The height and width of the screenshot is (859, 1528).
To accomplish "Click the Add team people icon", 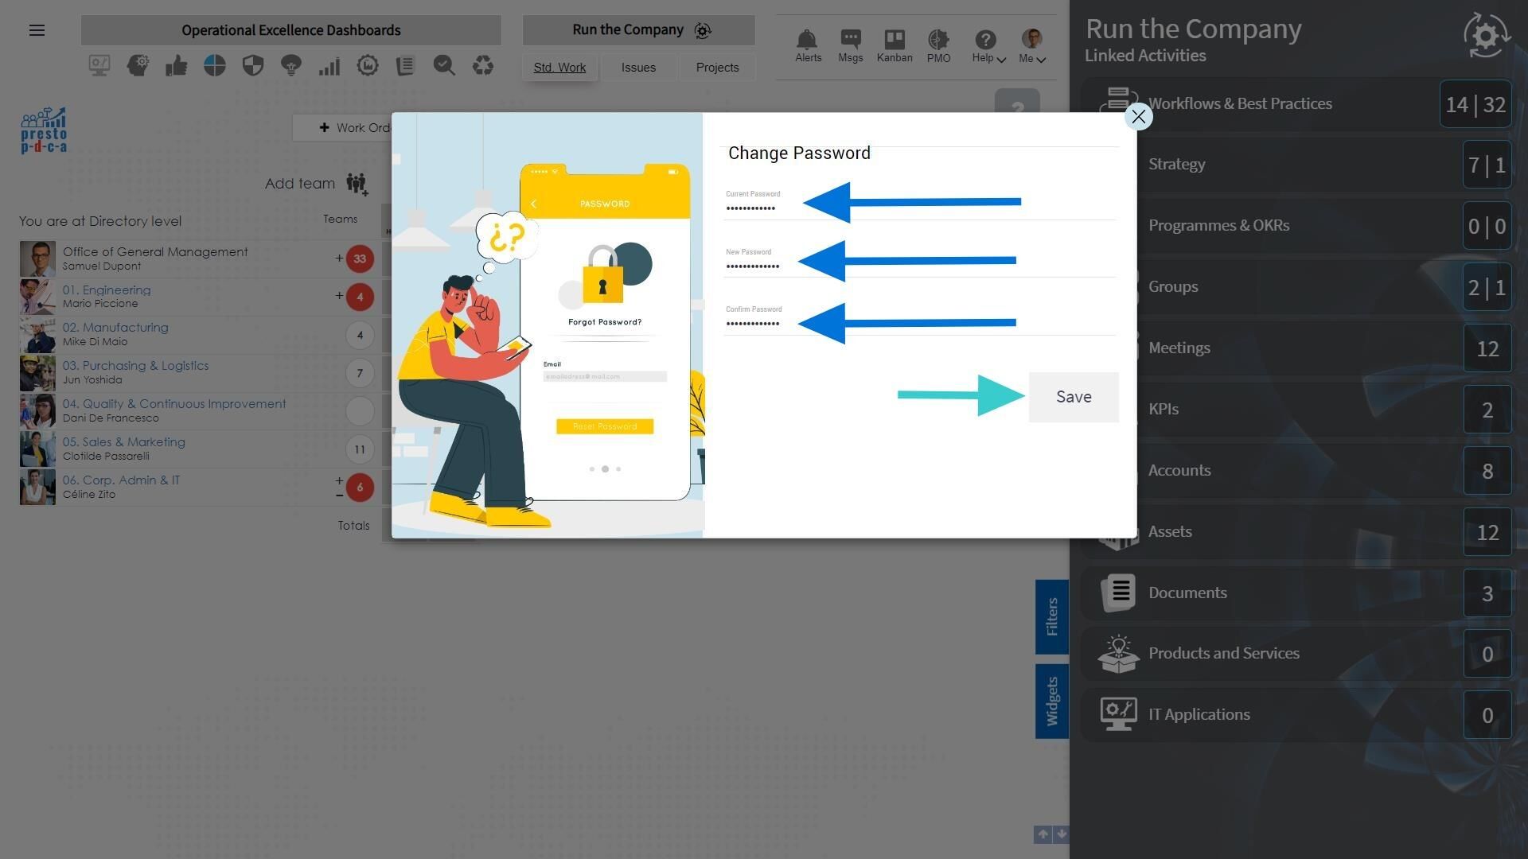I will [x=357, y=184].
